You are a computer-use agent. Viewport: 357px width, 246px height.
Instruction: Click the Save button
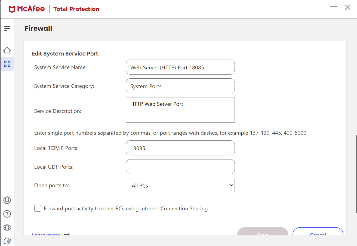coord(263,232)
